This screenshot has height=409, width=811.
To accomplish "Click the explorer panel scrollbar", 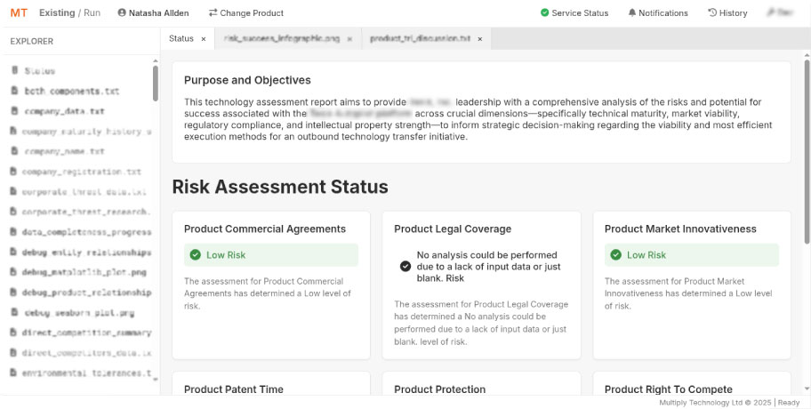I will coord(156,84).
